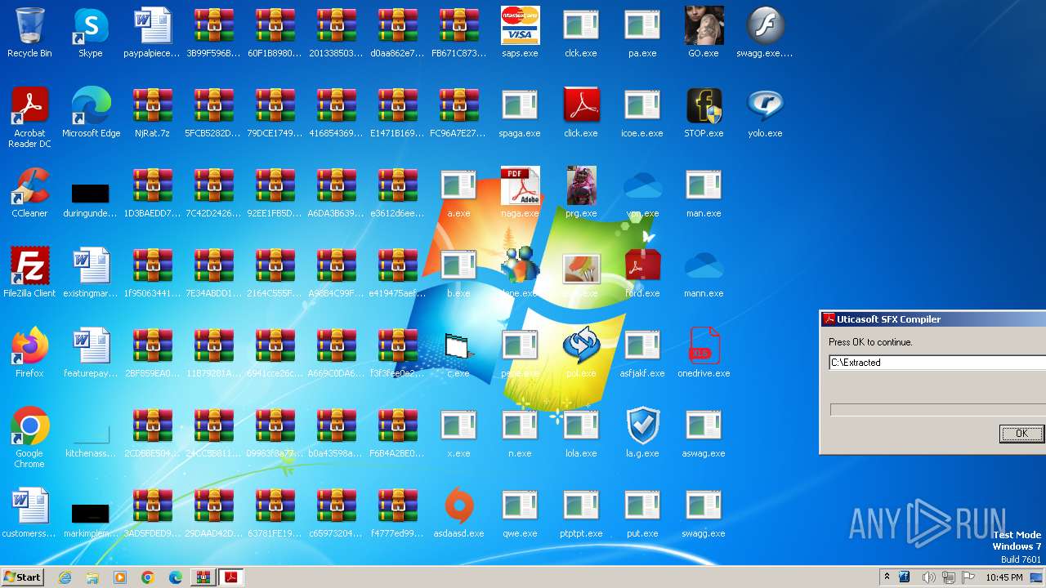Open the volume control in system tray

[x=928, y=577]
